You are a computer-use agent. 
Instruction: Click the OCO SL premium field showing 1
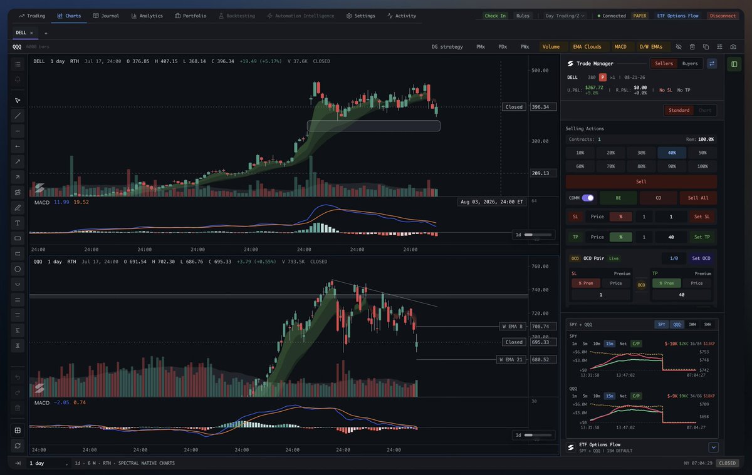point(600,294)
